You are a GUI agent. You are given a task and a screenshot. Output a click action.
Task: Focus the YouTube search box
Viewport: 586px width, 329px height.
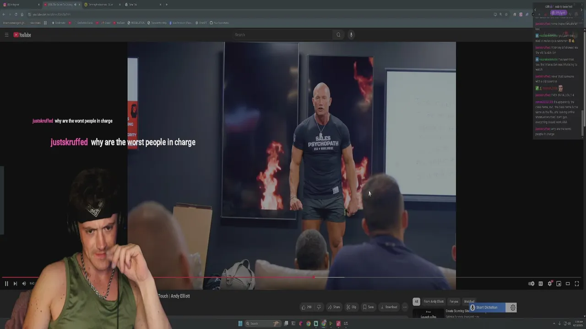[x=282, y=35]
